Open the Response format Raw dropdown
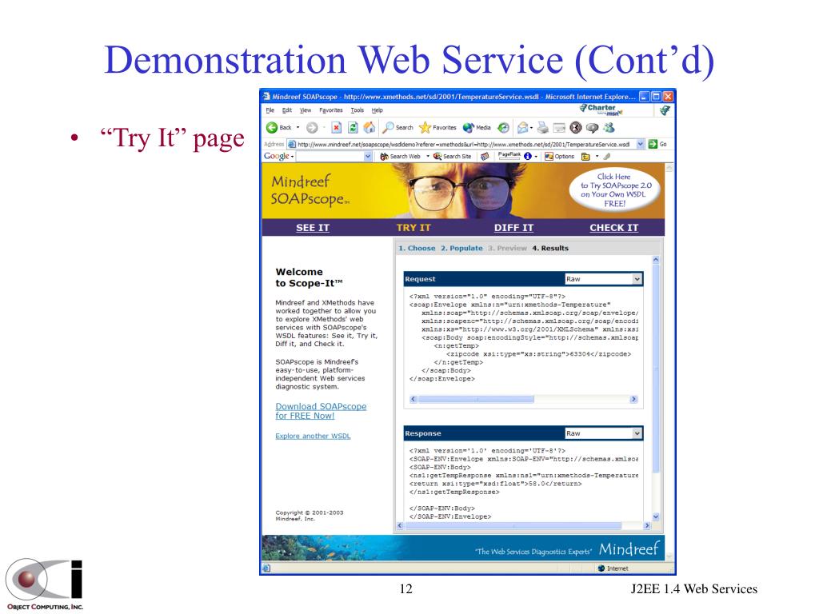 tap(603, 433)
